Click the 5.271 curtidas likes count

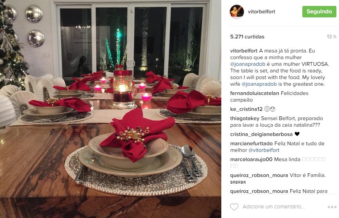point(247,37)
